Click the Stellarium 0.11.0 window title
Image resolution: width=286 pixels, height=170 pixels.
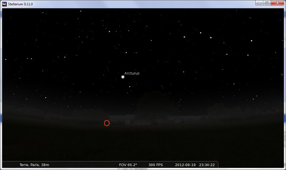pyautogui.click(x=20, y=4)
